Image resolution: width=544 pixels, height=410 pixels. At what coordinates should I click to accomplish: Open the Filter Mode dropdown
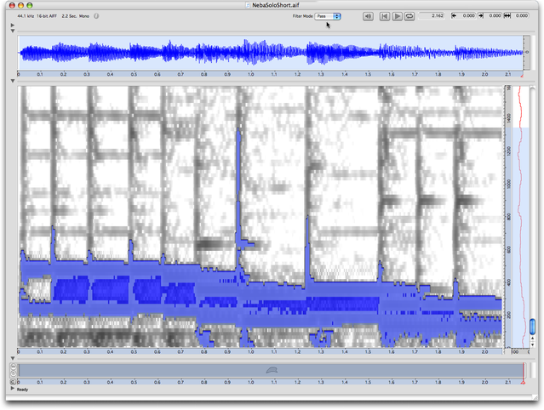coord(328,16)
